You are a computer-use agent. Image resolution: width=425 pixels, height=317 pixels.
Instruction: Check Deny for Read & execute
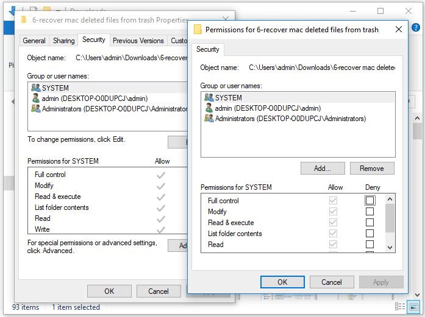pos(370,223)
